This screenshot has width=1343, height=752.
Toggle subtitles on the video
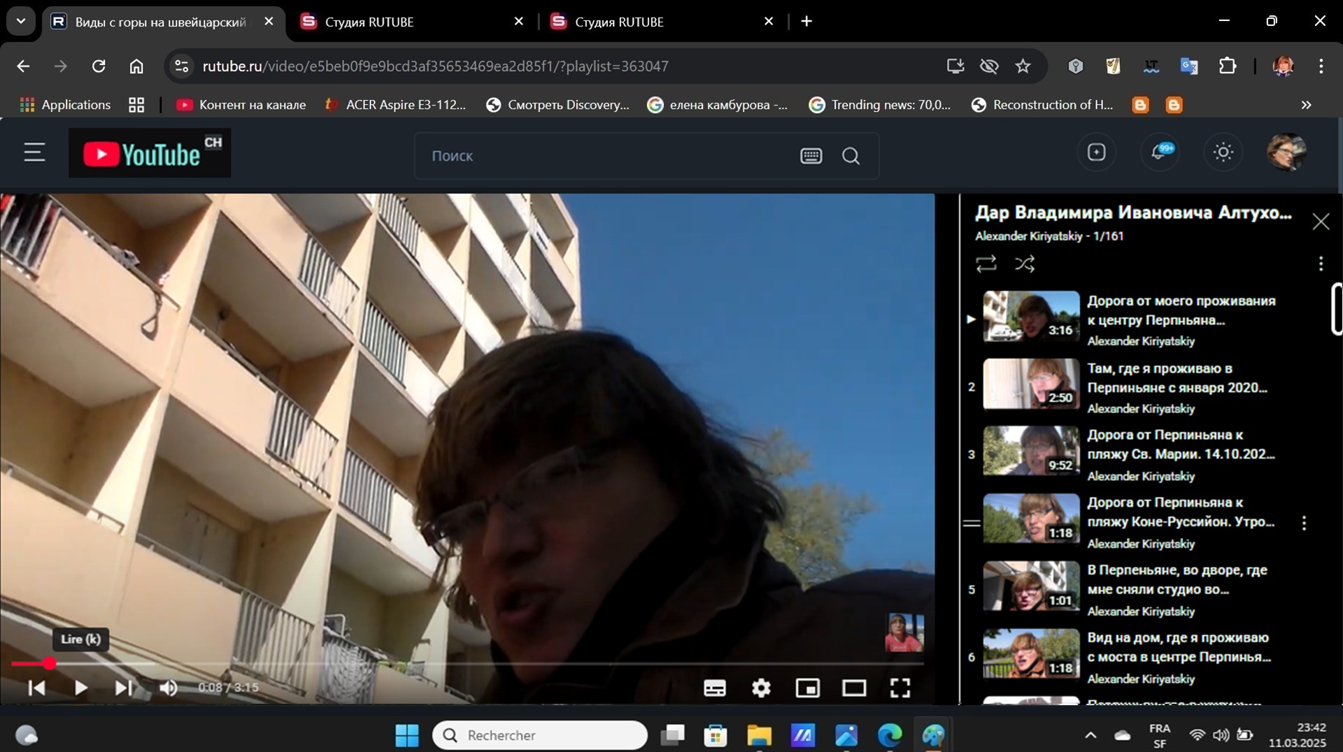pos(714,688)
